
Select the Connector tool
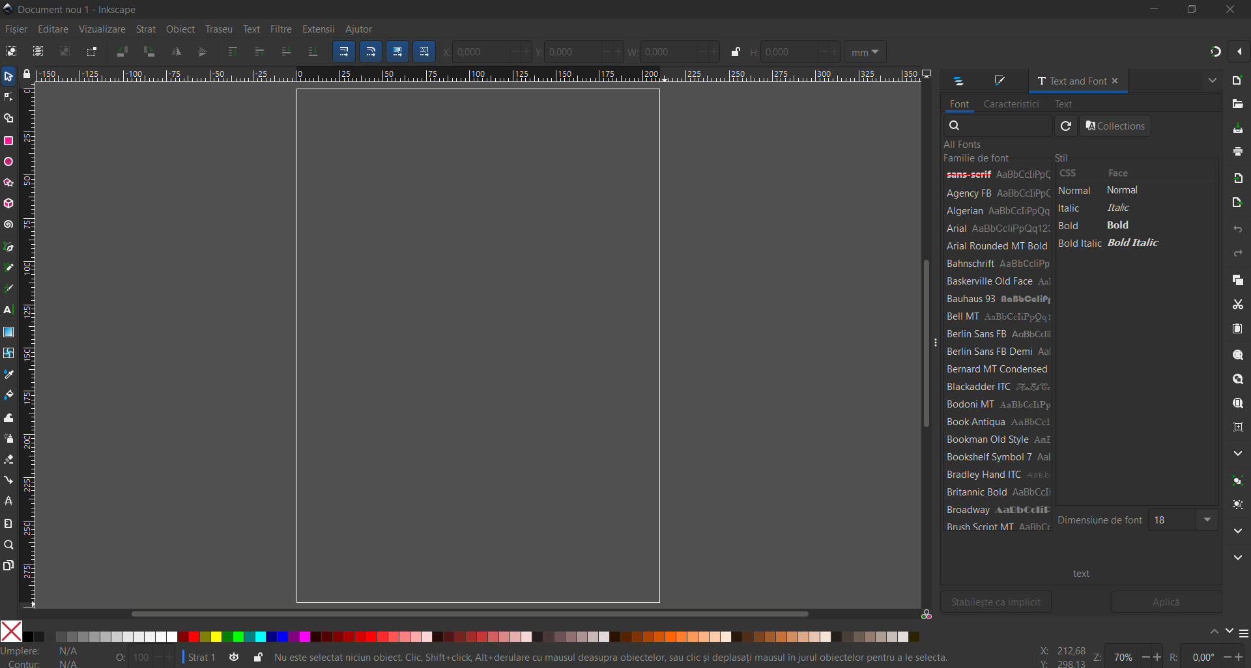pyautogui.click(x=8, y=480)
